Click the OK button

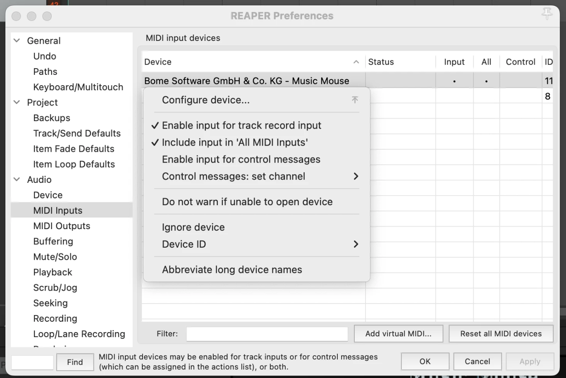point(425,361)
